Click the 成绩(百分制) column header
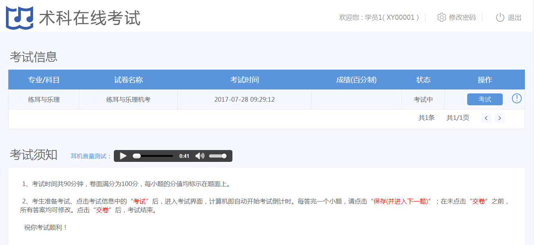 click(x=356, y=80)
